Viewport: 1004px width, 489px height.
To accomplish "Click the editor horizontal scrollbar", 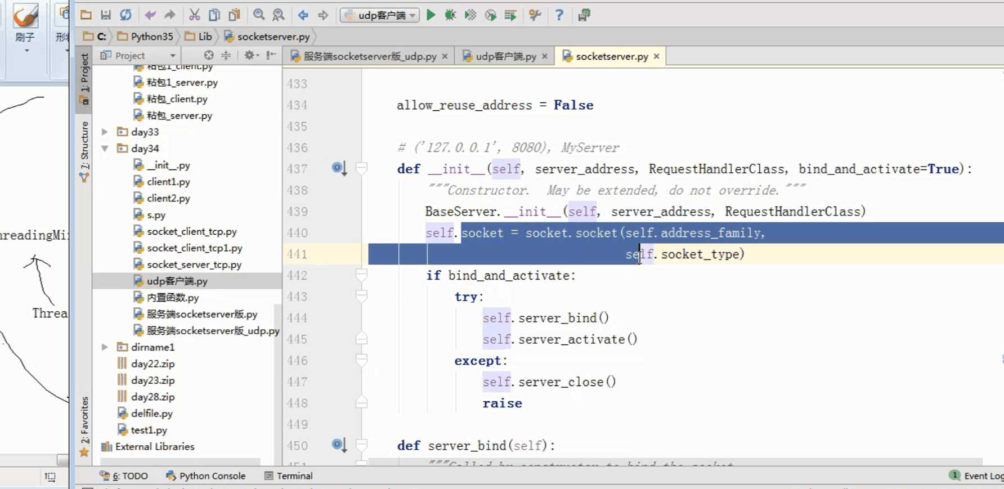I will pos(675,462).
